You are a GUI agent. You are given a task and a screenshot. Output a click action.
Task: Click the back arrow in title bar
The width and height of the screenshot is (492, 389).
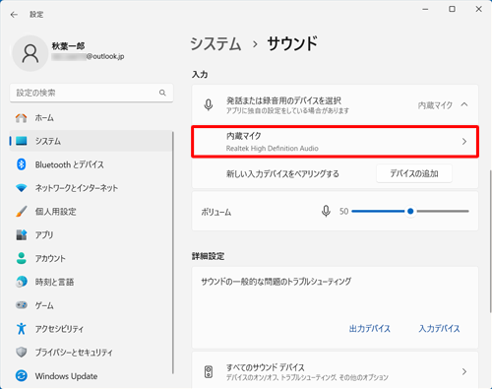[14, 15]
